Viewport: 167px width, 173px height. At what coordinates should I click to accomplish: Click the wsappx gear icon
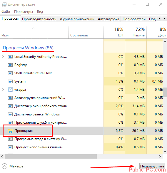pyautogui.click(x=10, y=90)
